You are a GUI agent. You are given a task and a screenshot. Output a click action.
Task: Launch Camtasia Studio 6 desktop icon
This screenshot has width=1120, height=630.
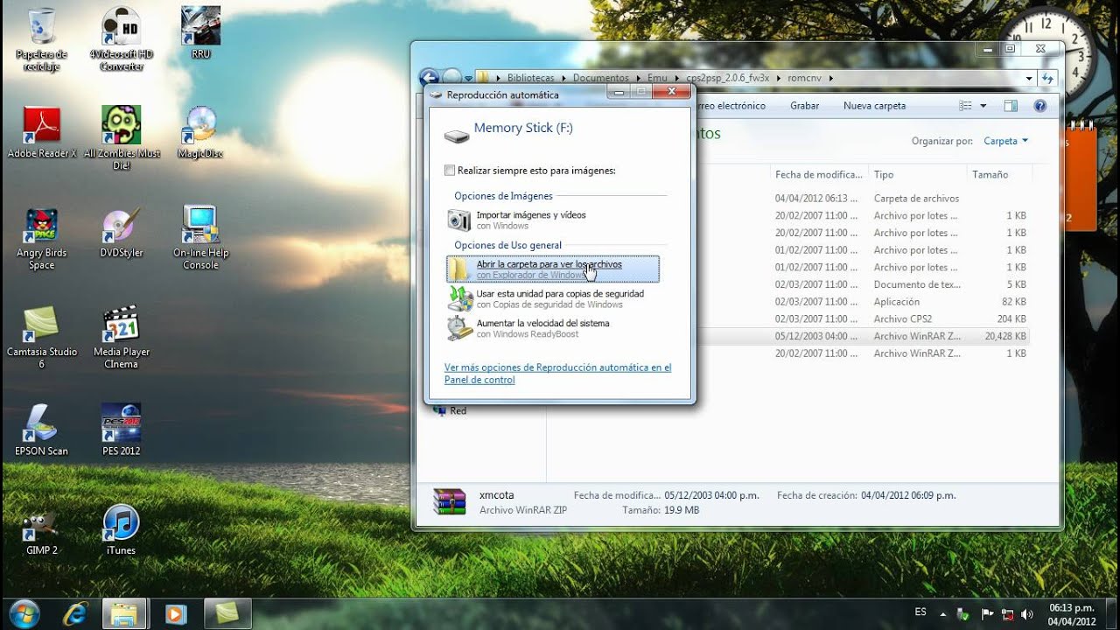coord(41,337)
